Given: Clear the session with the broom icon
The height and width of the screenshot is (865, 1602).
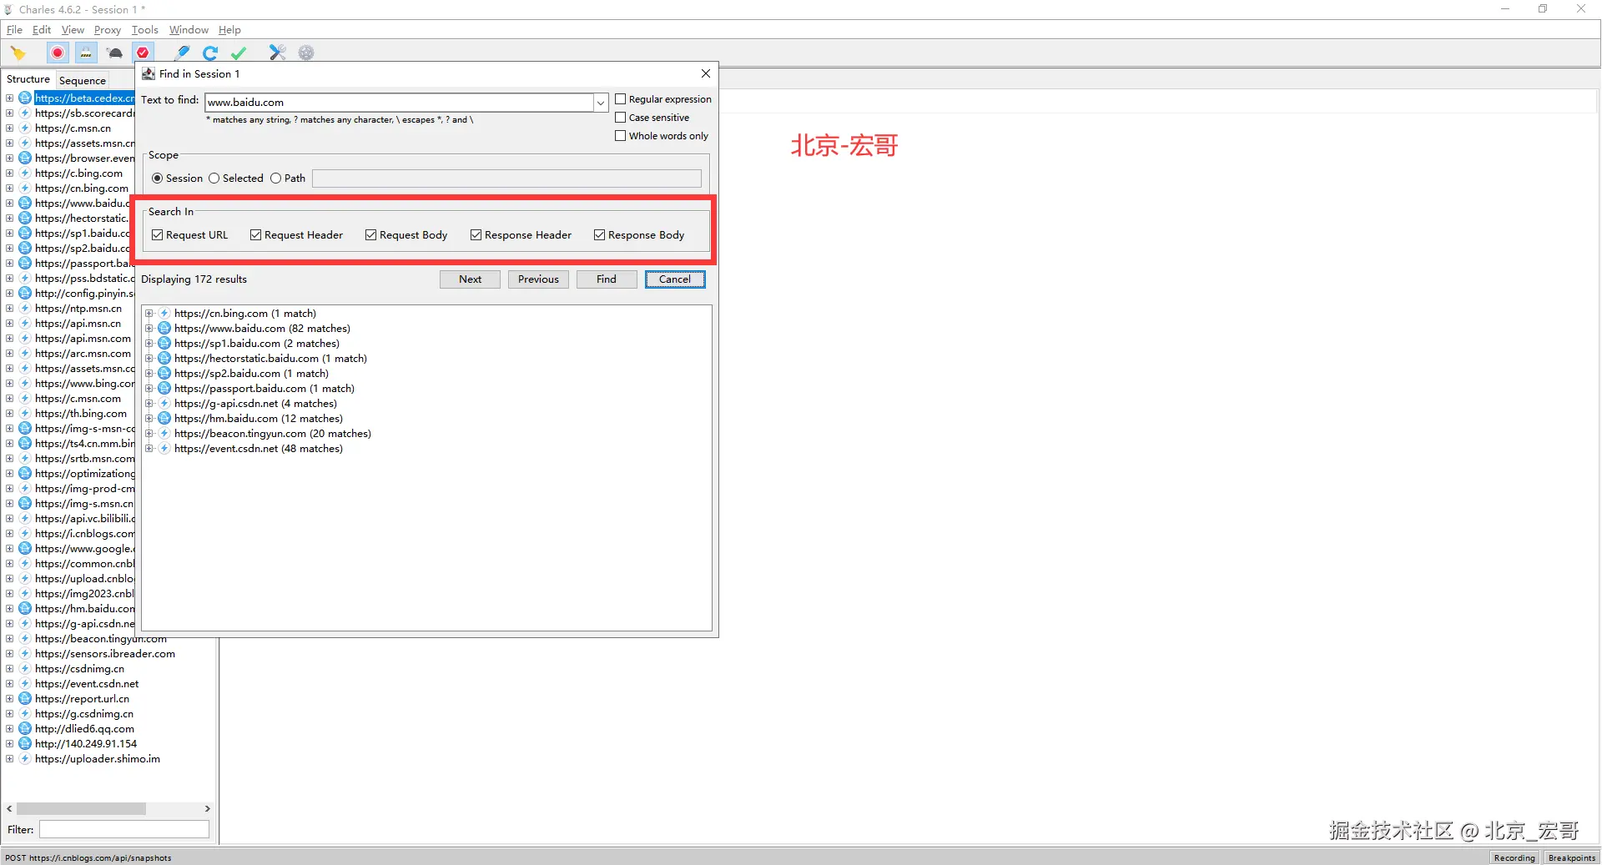Looking at the screenshot, I should [18, 53].
